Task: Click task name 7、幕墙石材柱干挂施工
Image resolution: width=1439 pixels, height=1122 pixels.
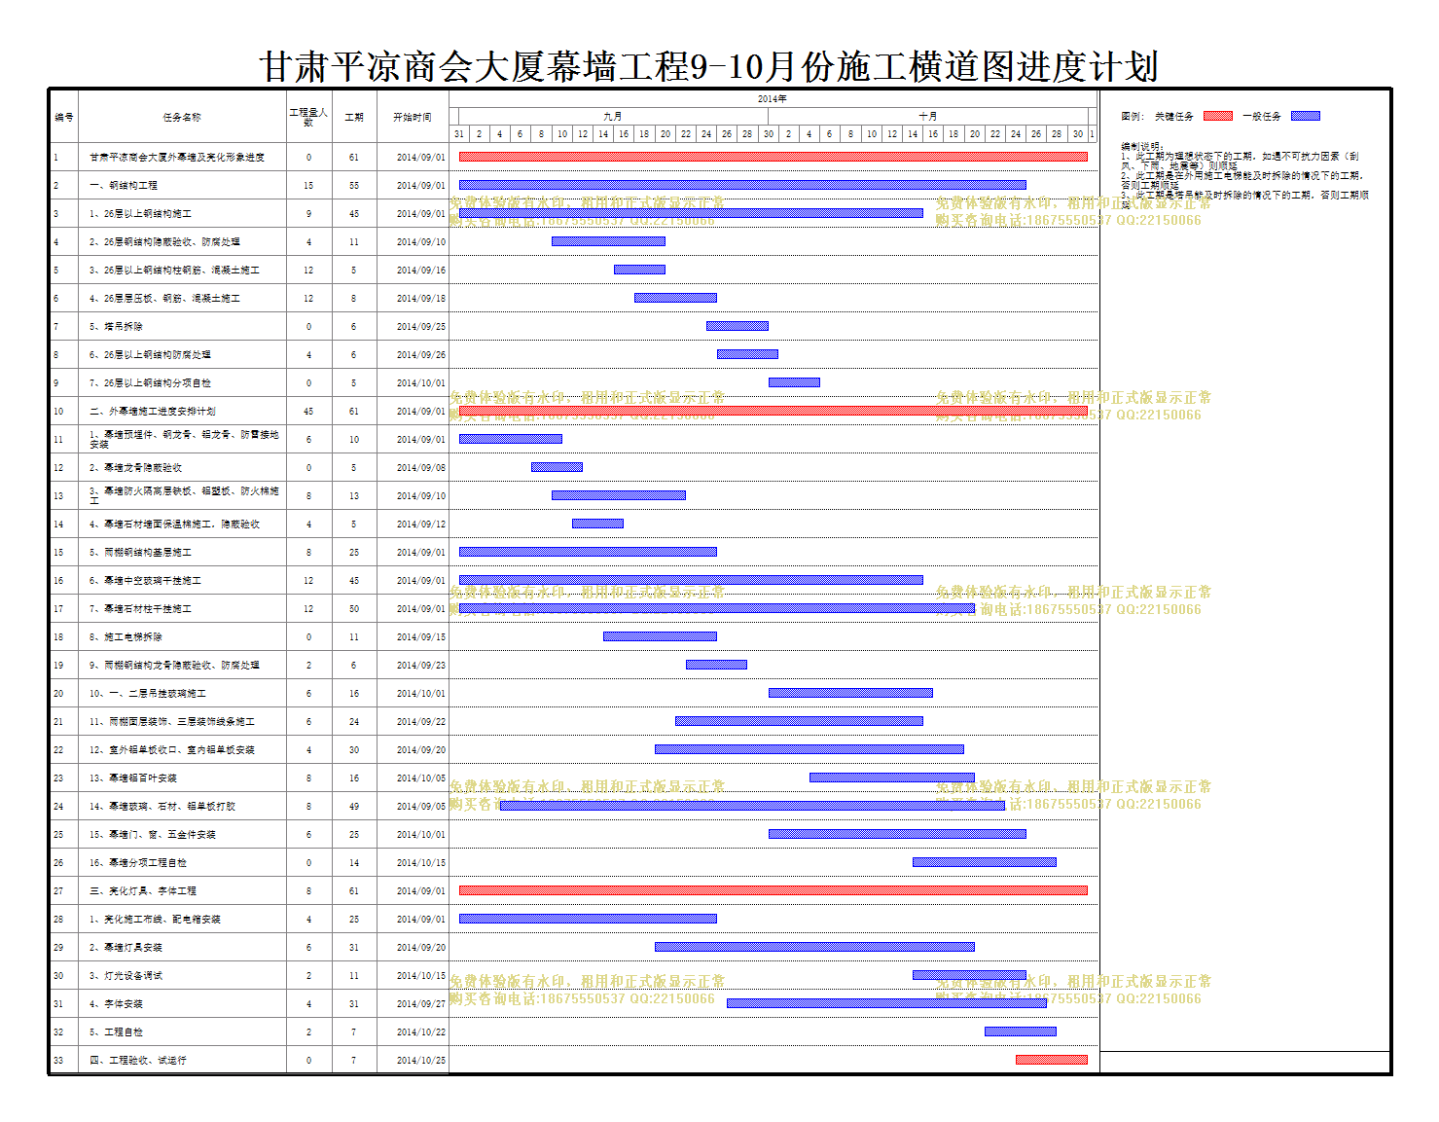Action: click(x=140, y=608)
